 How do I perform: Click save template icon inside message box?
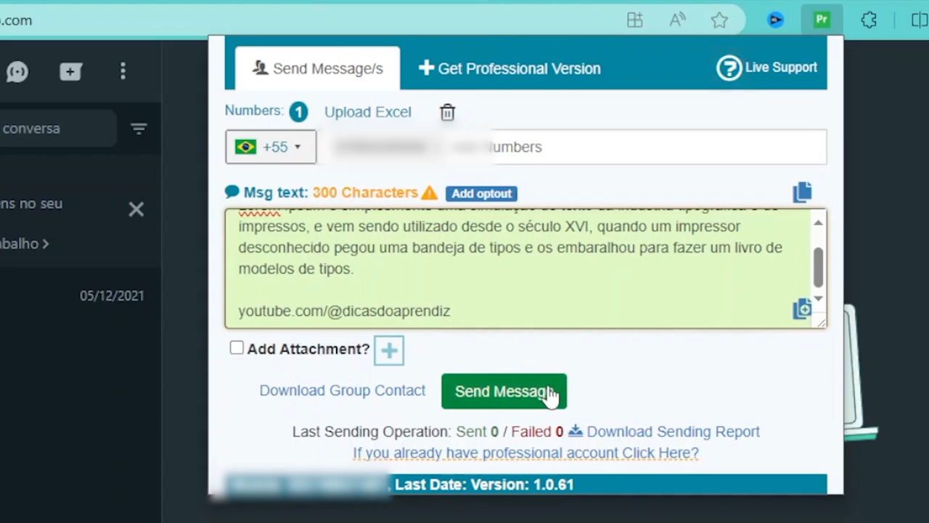[x=802, y=309]
